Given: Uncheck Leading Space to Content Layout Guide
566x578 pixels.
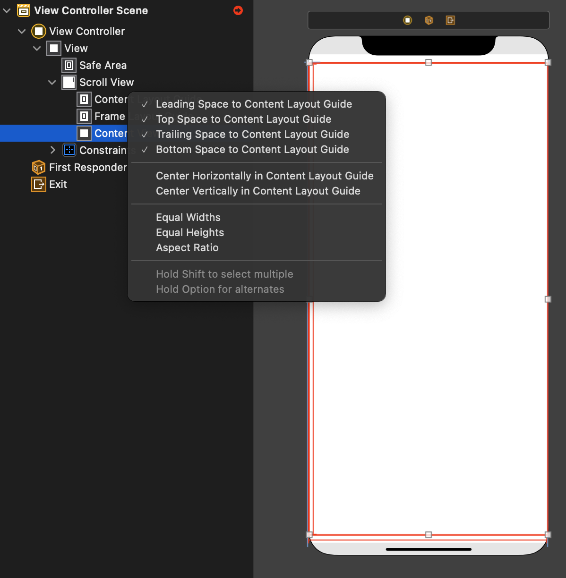Looking at the screenshot, I should coord(257,104).
